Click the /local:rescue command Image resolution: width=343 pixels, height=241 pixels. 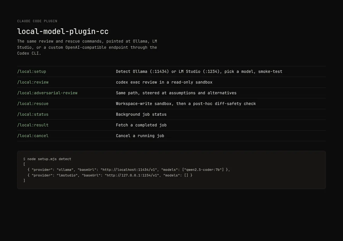click(33, 104)
